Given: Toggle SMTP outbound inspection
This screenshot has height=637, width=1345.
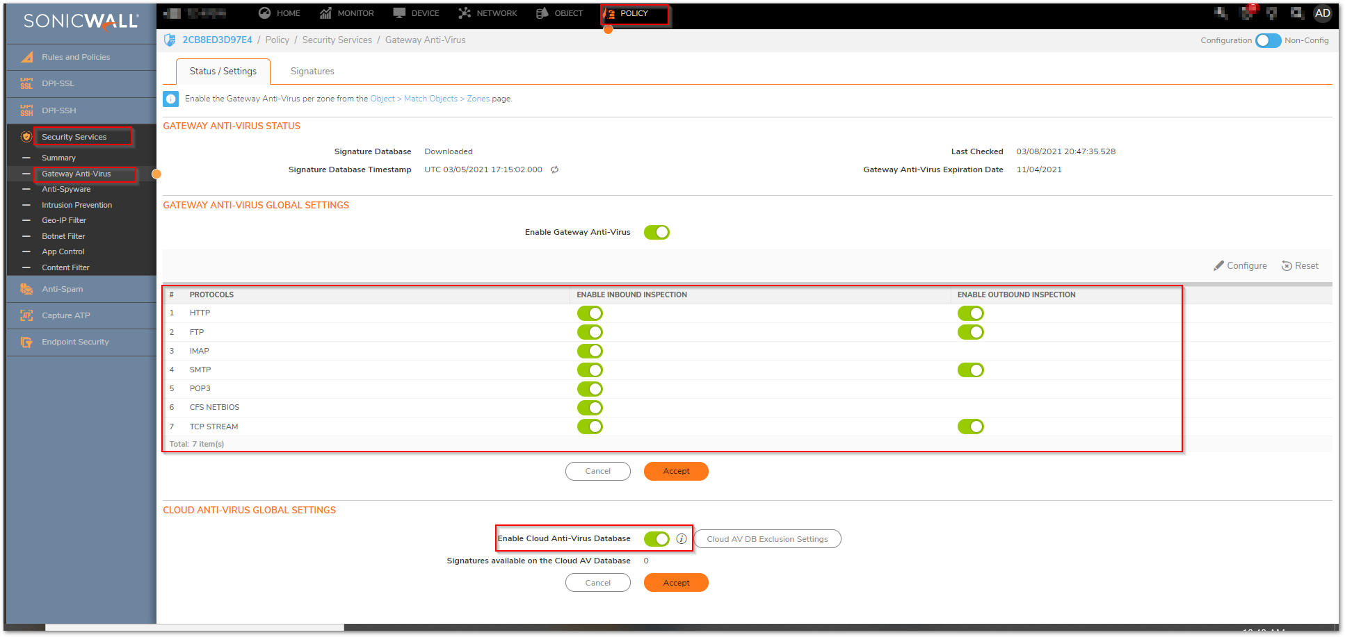Looking at the screenshot, I should click(970, 370).
